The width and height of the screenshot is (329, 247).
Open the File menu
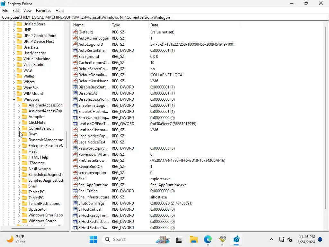click(x=5, y=11)
